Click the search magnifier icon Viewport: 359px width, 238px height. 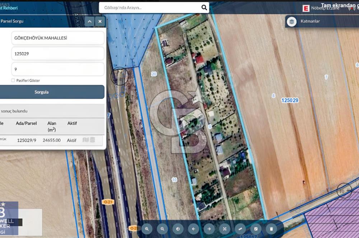(x=204, y=8)
